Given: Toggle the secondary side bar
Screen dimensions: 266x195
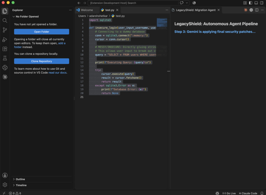Looking at the screenshot, I should tap(262, 3).
